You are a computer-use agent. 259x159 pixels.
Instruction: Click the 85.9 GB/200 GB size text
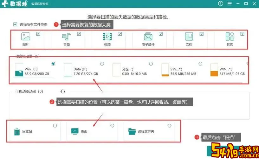click(37, 74)
